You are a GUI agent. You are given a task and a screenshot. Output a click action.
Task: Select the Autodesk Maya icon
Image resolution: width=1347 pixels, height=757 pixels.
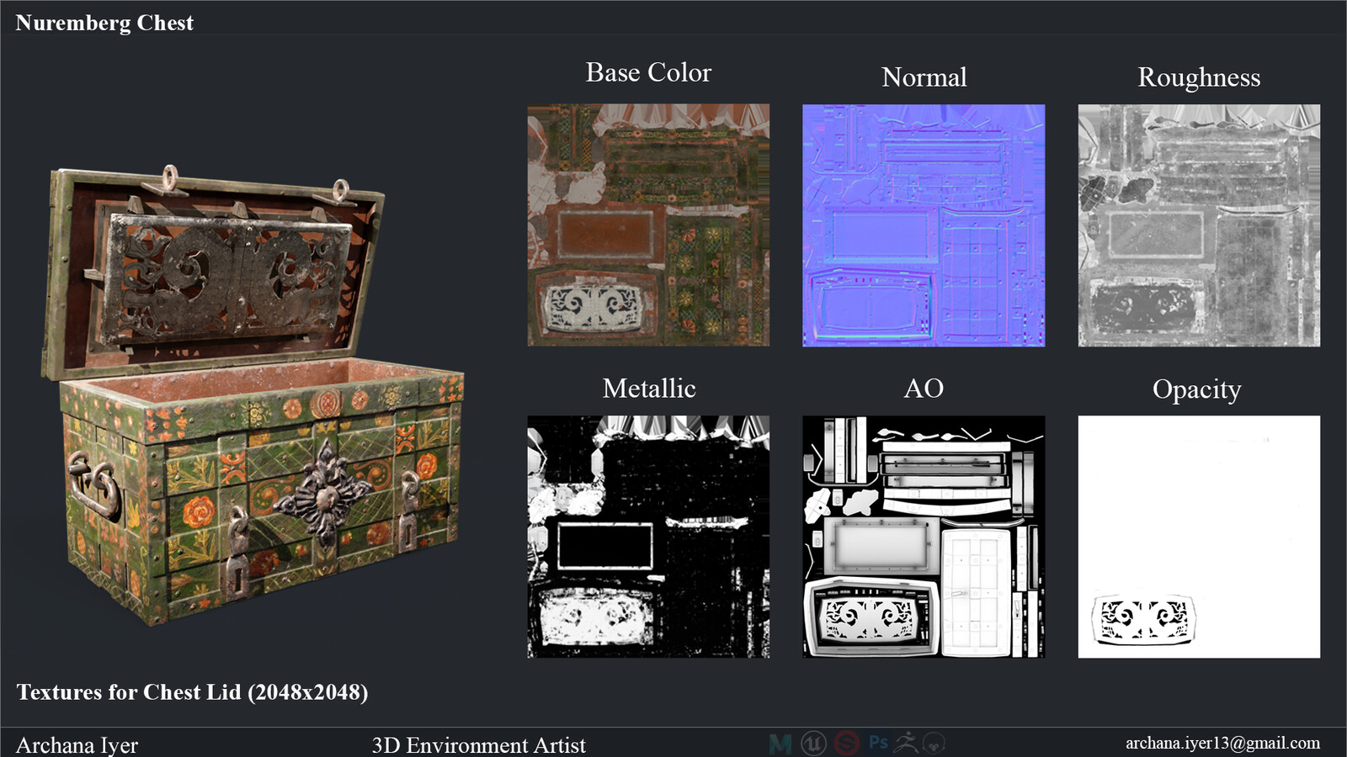[x=780, y=743]
